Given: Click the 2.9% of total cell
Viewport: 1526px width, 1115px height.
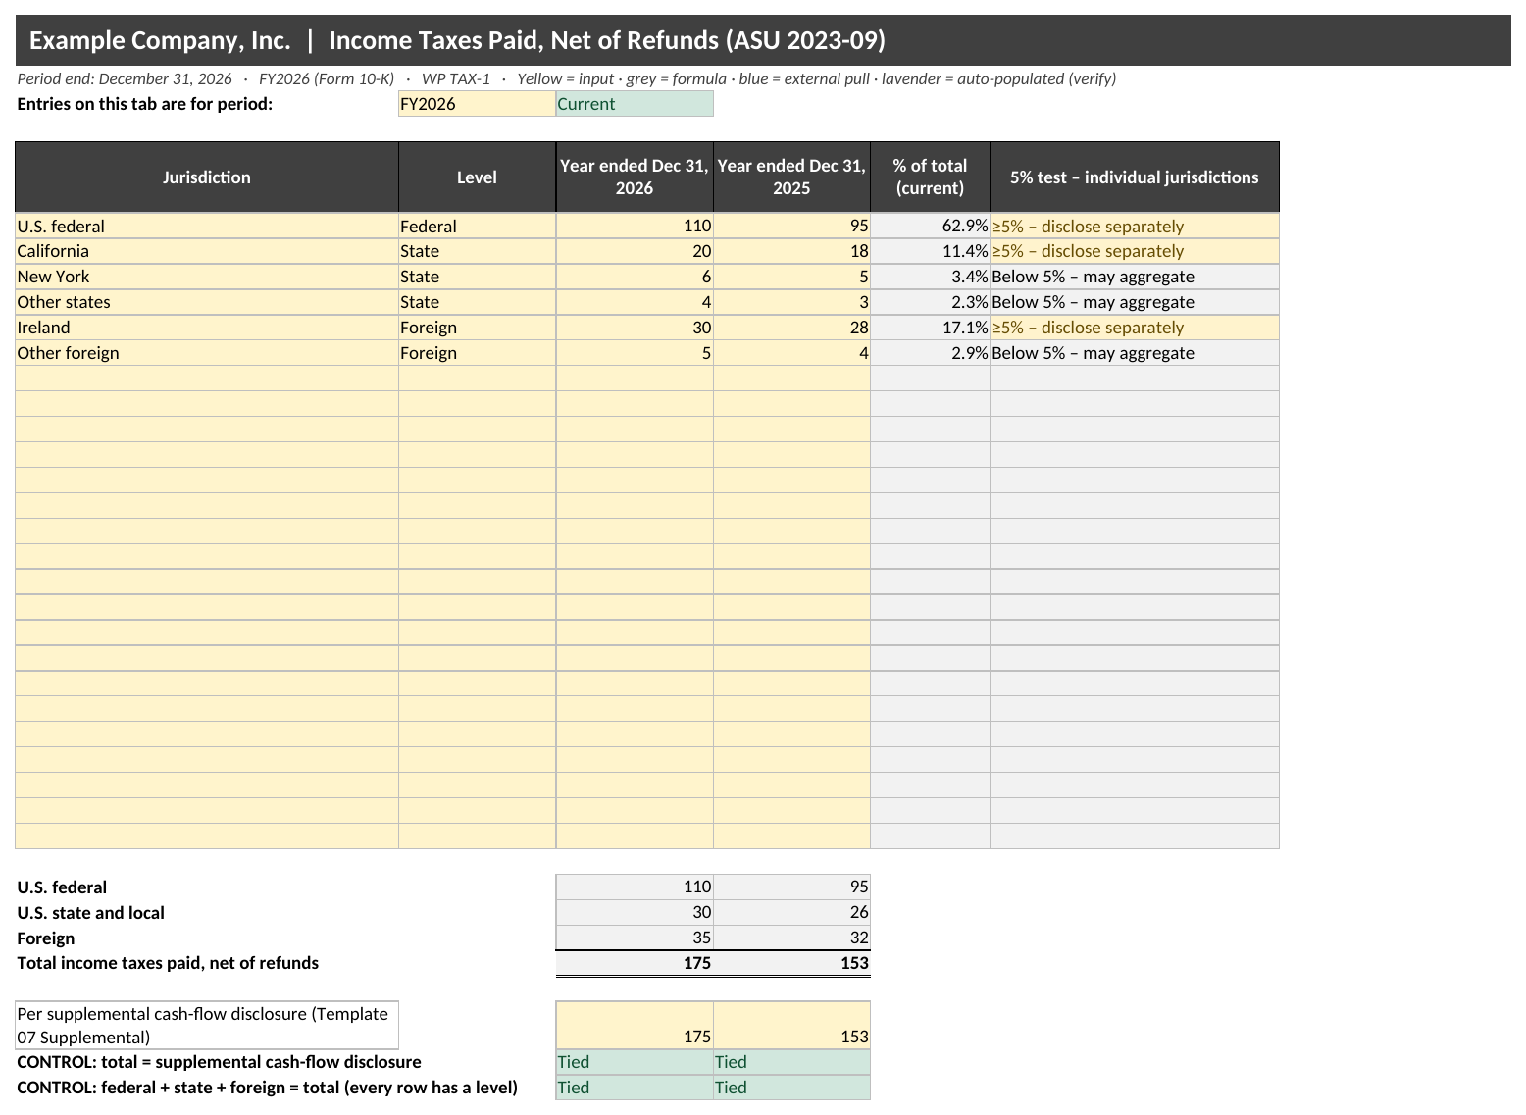Looking at the screenshot, I should coord(930,353).
